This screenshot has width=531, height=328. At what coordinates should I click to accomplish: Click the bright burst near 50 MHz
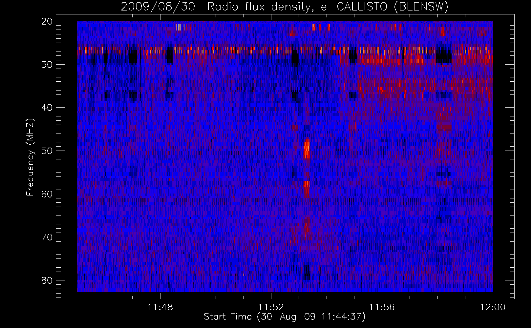(x=307, y=149)
